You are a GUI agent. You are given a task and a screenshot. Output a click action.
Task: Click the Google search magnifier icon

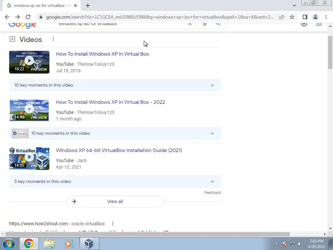218,24
